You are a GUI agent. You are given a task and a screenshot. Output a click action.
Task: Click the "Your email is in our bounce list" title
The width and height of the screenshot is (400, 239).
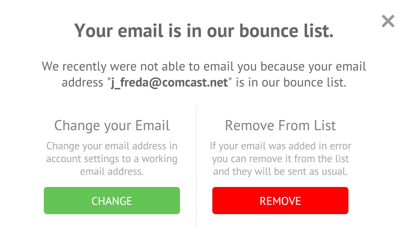[x=204, y=31]
